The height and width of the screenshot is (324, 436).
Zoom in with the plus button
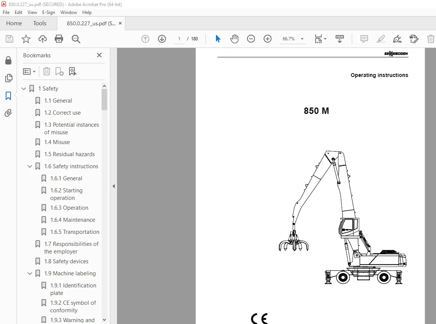coord(268,39)
